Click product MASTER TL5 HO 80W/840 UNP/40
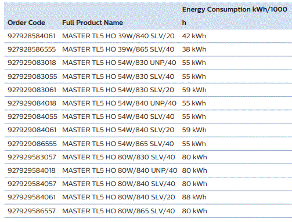The image size is (292, 222). [120, 170]
